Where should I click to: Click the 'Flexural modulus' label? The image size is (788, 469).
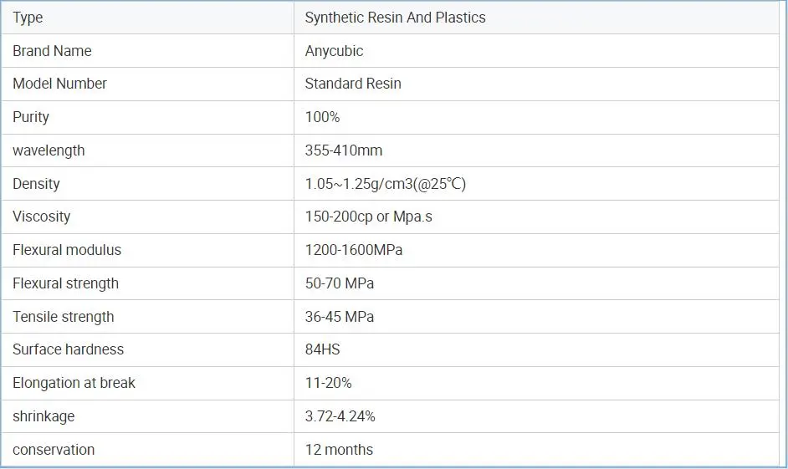(67, 250)
